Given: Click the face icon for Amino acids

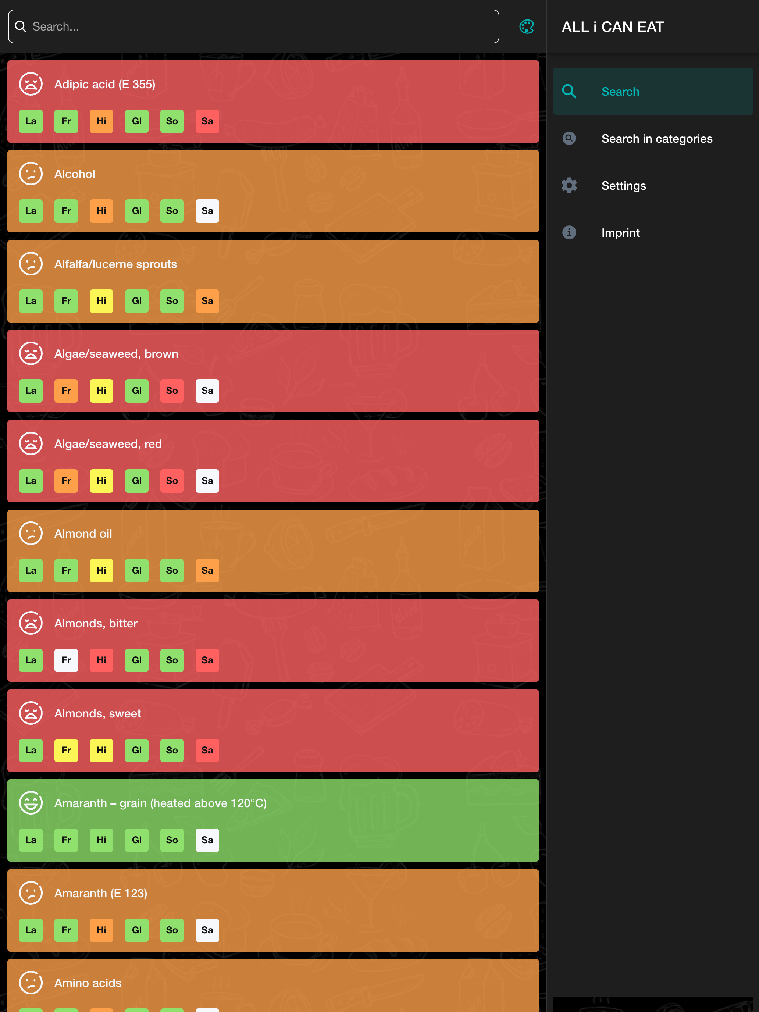Looking at the screenshot, I should pyautogui.click(x=31, y=983).
